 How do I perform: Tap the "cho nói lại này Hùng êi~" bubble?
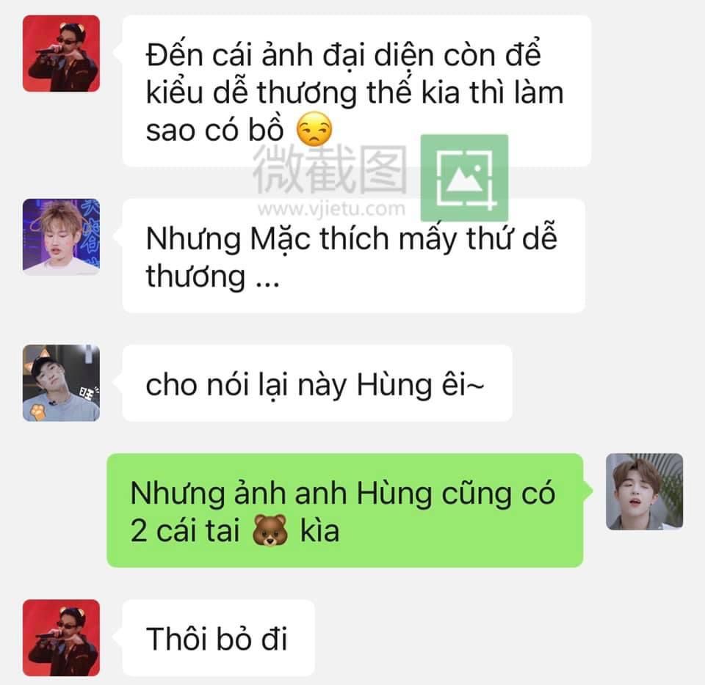click(317, 383)
